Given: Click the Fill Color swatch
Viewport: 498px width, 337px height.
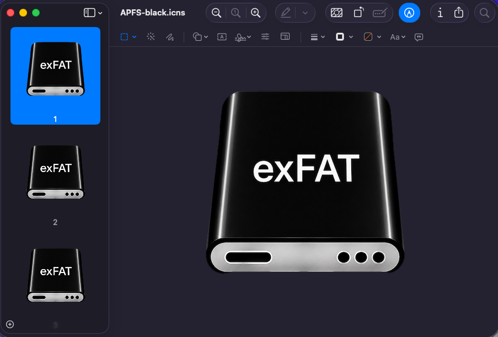Looking at the screenshot, I should [x=368, y=37].
